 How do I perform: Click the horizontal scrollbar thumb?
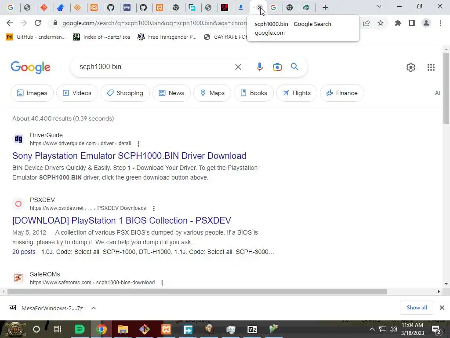coord(197,291)
